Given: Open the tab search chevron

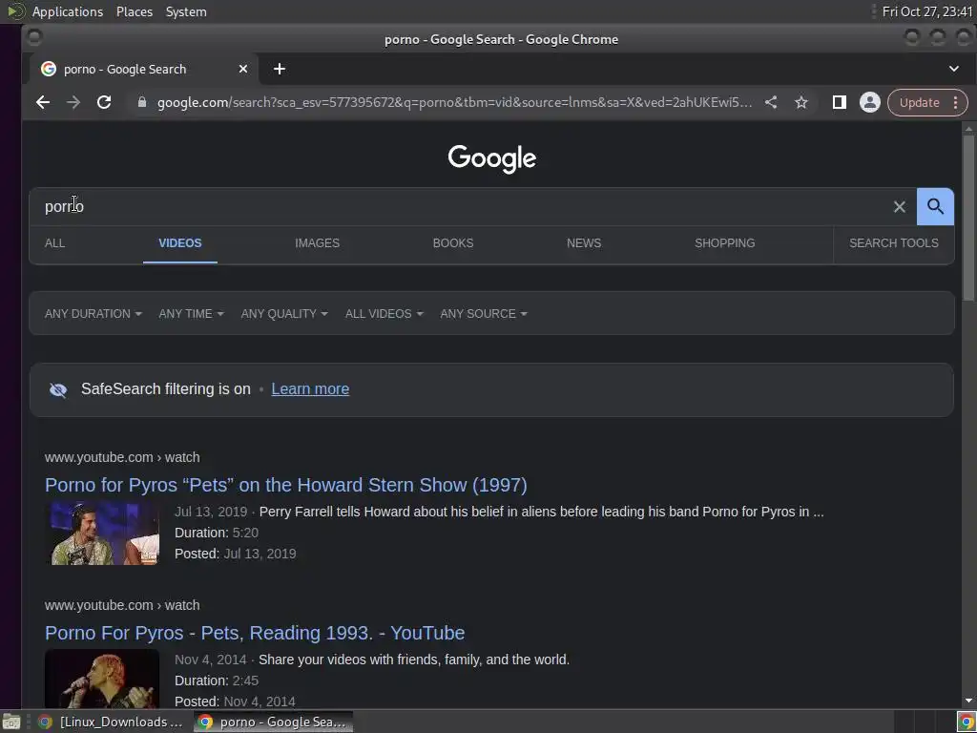Looking at the screenshot, I should tap(954, 69).
